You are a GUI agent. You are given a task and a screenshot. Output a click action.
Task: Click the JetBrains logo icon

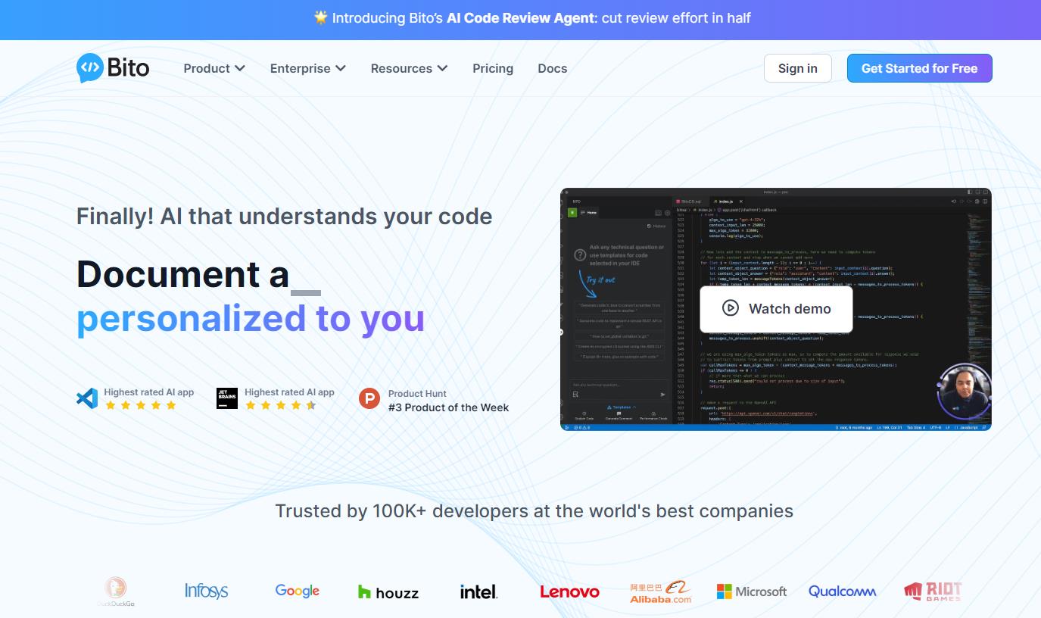click(x=227, y=398)
